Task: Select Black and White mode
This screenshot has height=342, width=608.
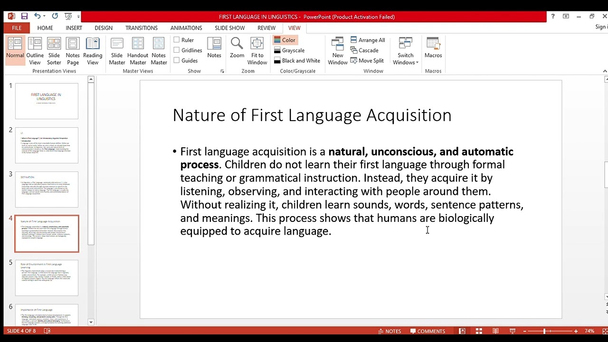Action: click(297, 61)
